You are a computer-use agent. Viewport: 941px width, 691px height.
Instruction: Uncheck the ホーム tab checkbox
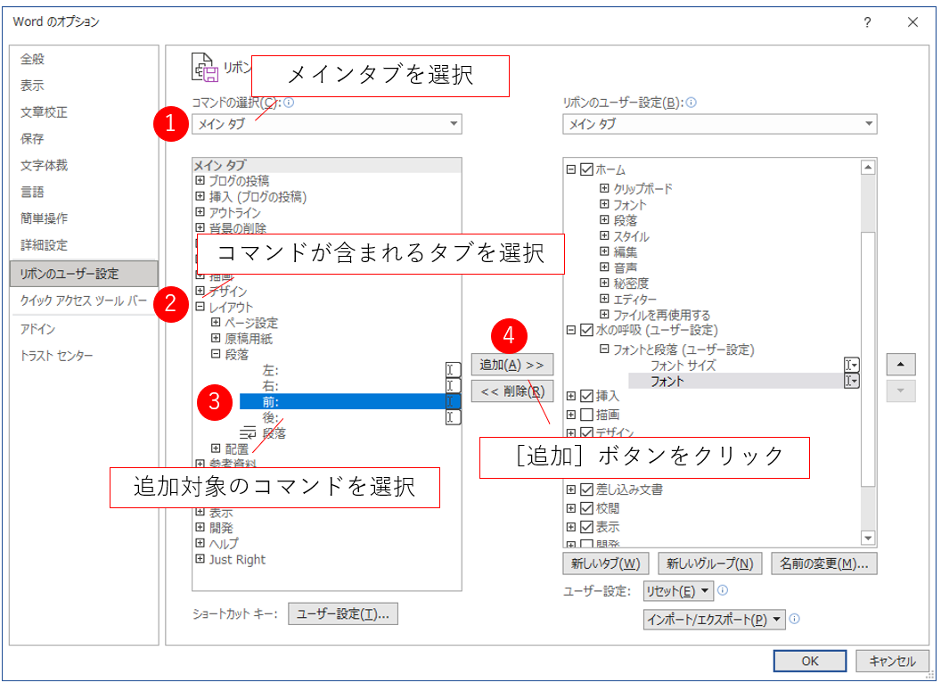pyautogui.click(x=586, y=170)
